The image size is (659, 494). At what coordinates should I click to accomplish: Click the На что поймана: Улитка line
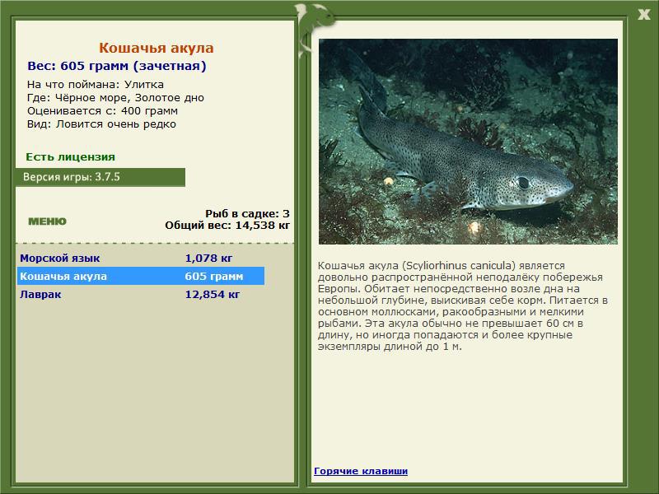point(96,85)
